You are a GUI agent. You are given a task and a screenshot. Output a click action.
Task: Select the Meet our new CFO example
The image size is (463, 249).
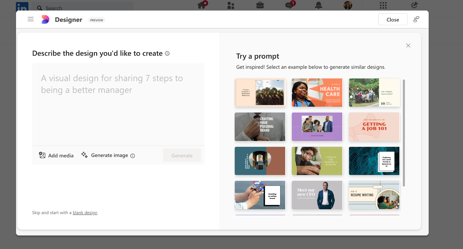tap(317, 195)
